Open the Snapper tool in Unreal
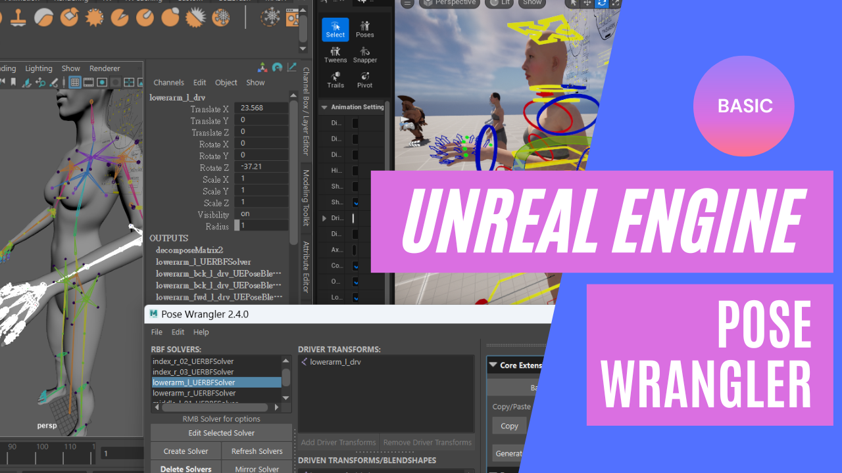Screen dimensions: 842x473 click(365, 55)
